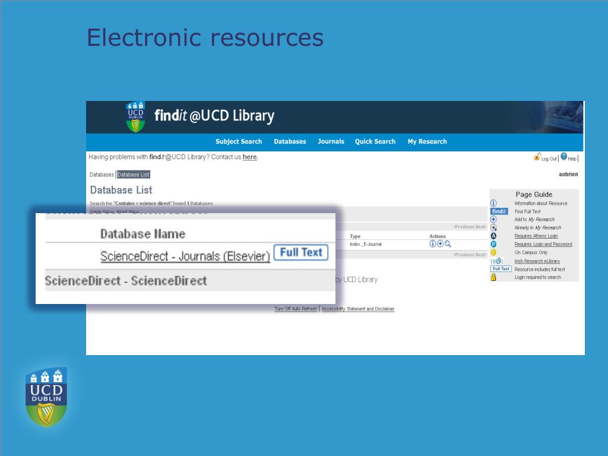The width and height of the screenshot is (608, 456).
Task: Click the 'Index , E-Journal' type cell
Action: pos(366,244)
